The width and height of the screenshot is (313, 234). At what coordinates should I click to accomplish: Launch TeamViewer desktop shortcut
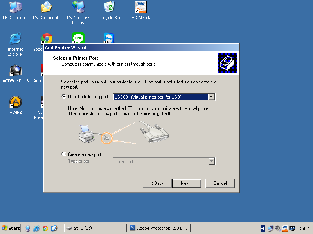[x=109, y=38]
